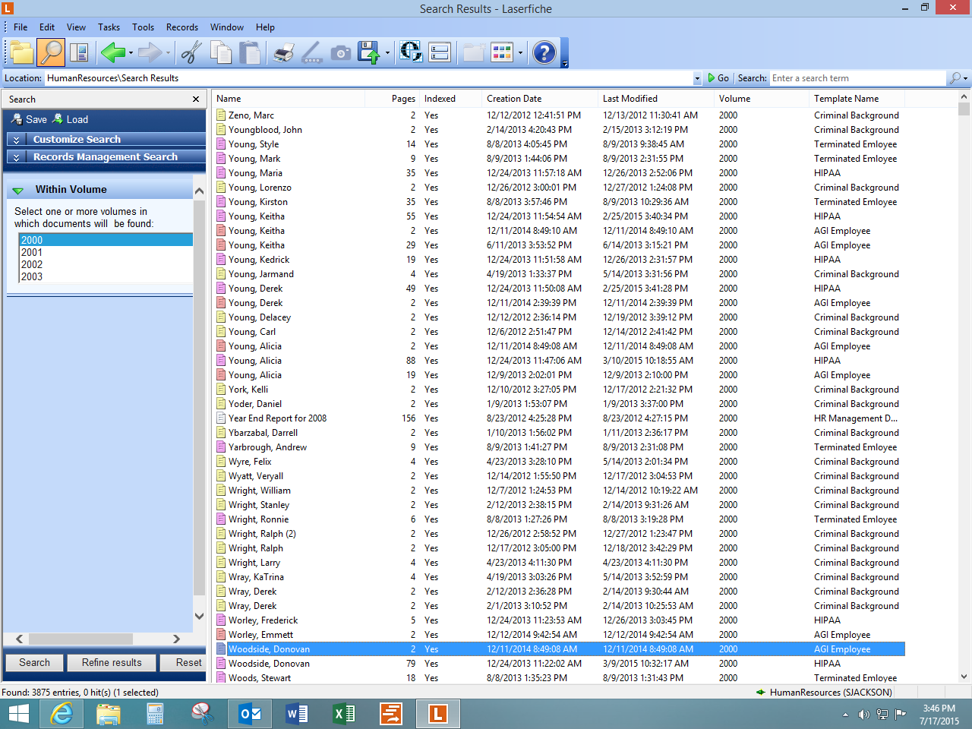Image resolution: width=972 pixels, height=729 pixels.
Task: Sort results by Creation Date column
Action: [514, 99]
